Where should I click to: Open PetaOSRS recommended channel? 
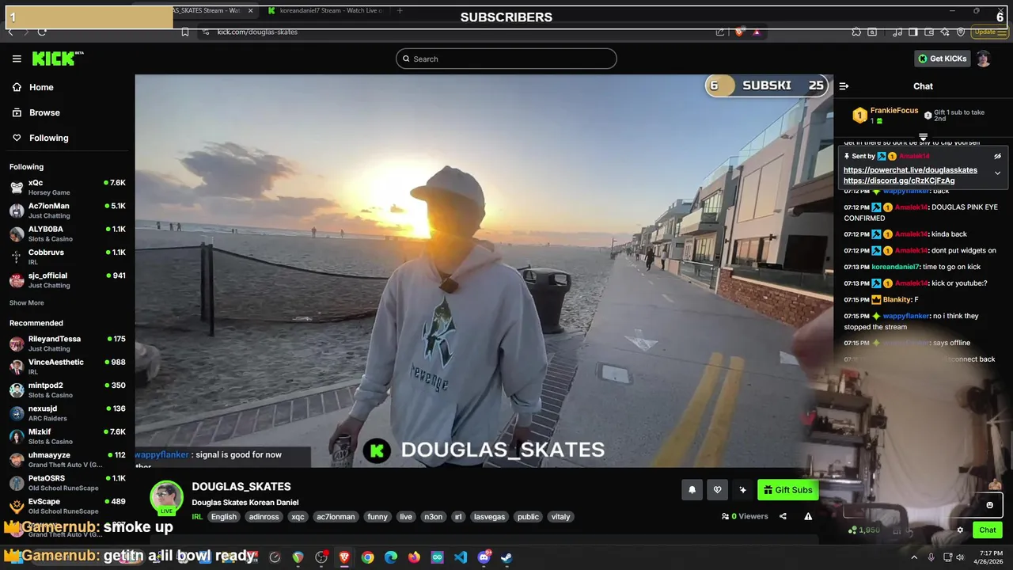click(x=67, y=482)
